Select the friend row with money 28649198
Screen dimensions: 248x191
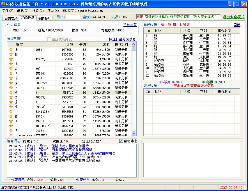(x=69, y=78)
